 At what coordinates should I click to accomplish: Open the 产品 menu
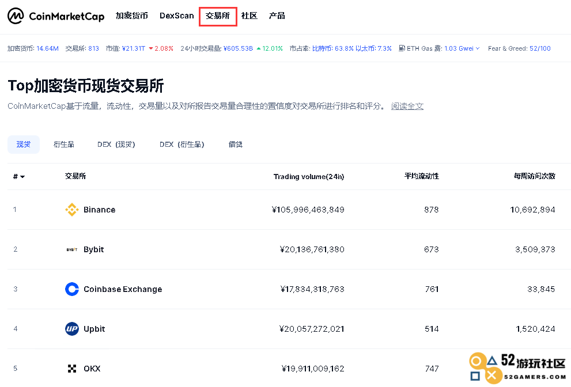point(277,16)
